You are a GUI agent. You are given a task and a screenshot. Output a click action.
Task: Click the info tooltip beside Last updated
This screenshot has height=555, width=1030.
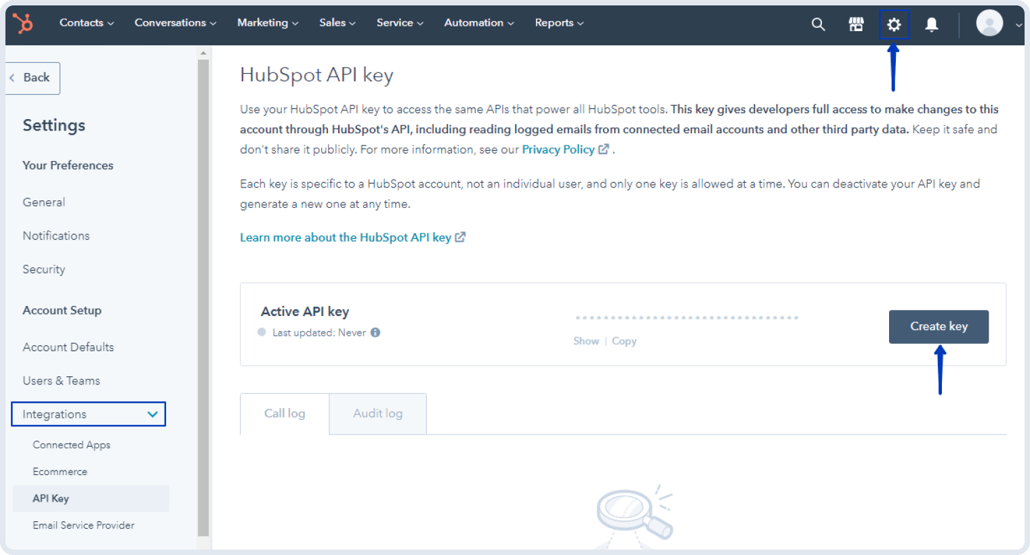point(377,332)
